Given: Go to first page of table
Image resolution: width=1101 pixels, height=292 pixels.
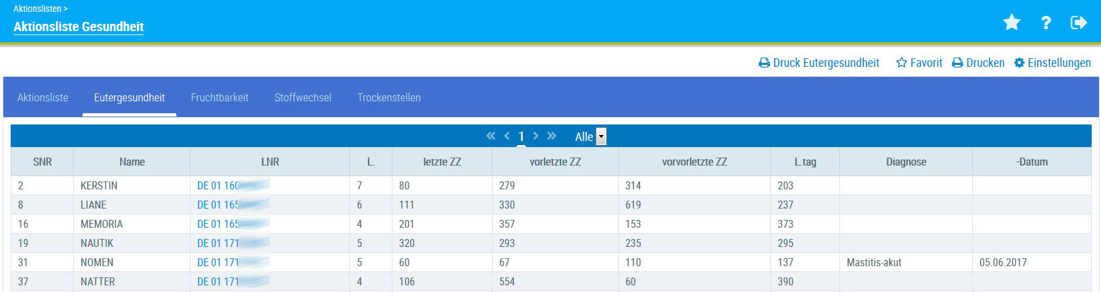Looking at the screenshot, I should point(491,136).
